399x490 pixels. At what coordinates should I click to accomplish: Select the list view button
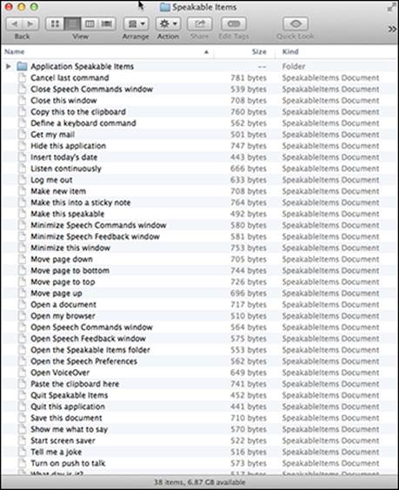point(72,23)
